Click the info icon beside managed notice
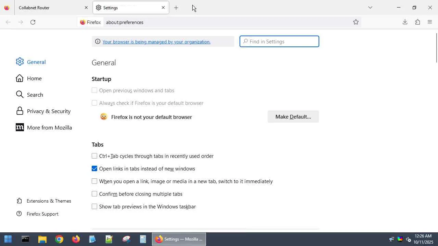The image size is (438, 246). point(98,42)
